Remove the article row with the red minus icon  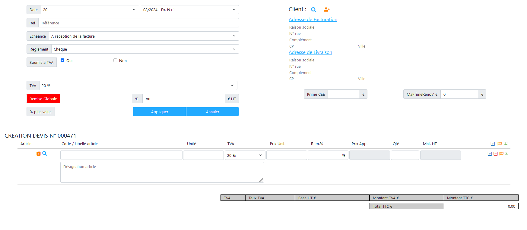[495, 154]
